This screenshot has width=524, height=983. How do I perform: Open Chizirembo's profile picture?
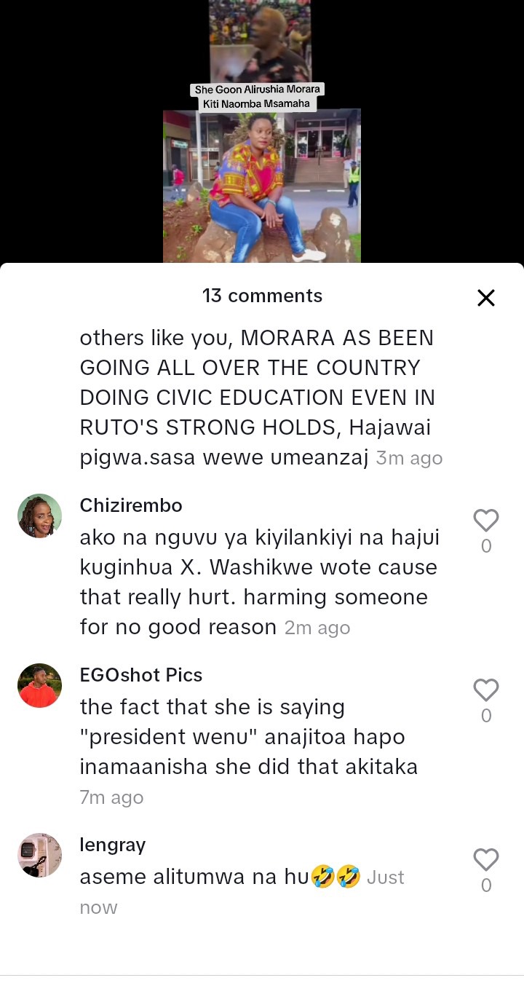[39, 516]
